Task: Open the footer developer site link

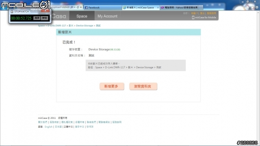Action: point(104,122)
